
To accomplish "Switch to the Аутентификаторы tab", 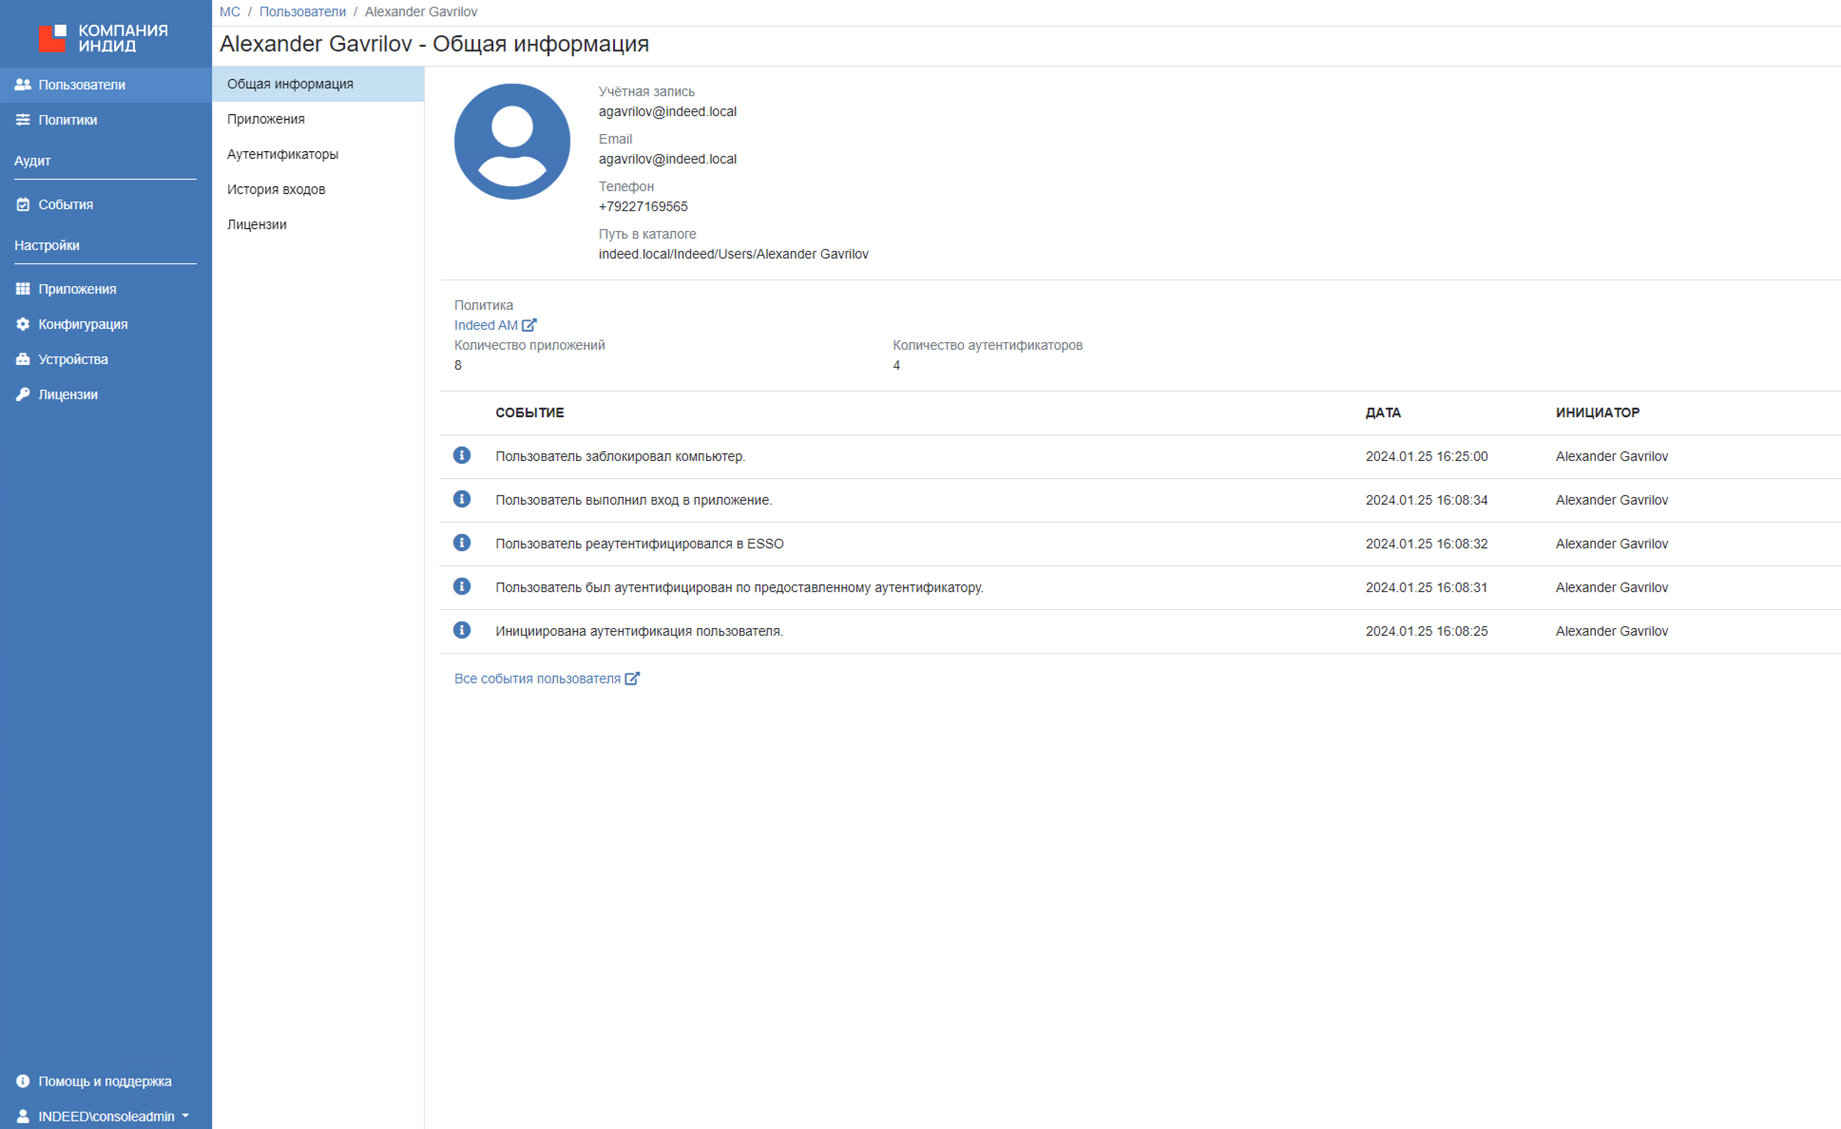I will pos(282,154).
